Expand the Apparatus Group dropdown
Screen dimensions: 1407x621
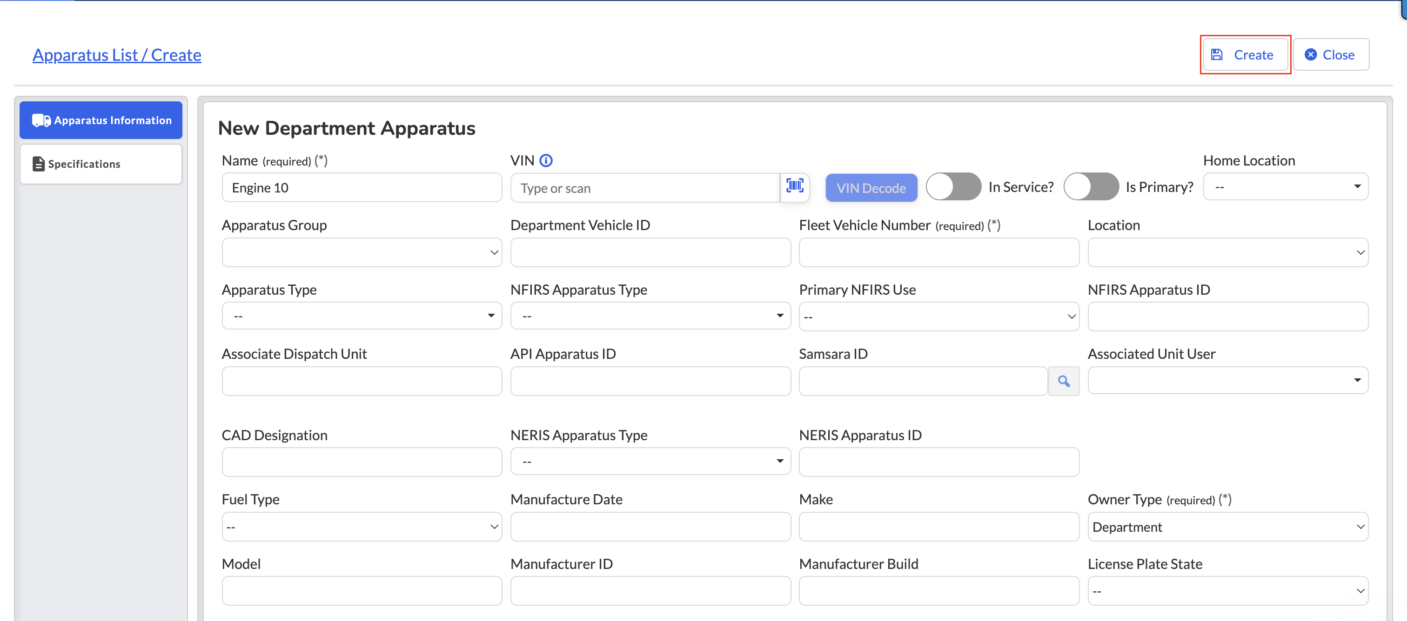tap(362, 252)
